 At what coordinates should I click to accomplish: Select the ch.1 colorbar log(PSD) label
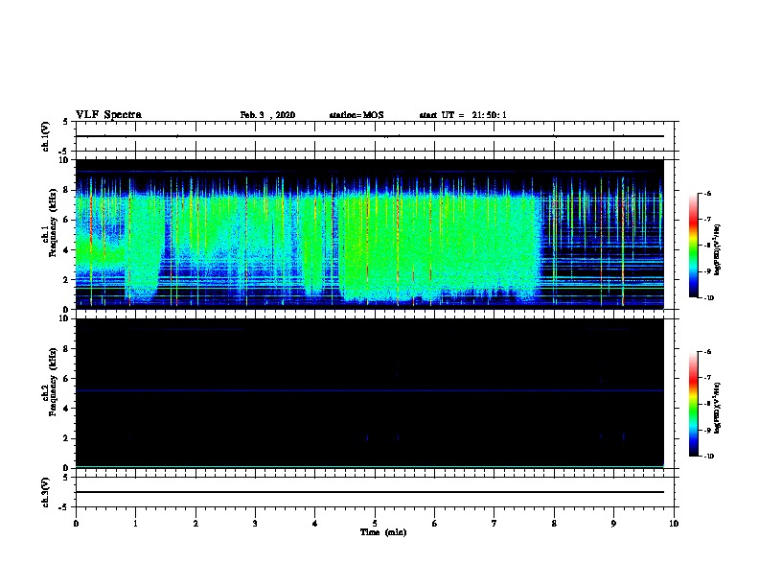(717, 249)
